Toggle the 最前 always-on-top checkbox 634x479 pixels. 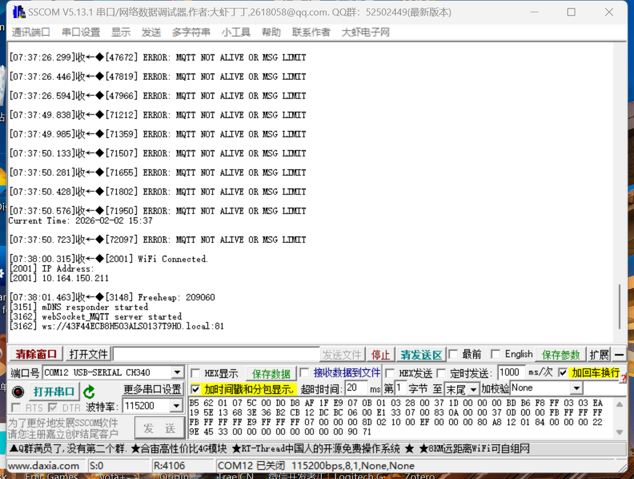pos(454,354)
